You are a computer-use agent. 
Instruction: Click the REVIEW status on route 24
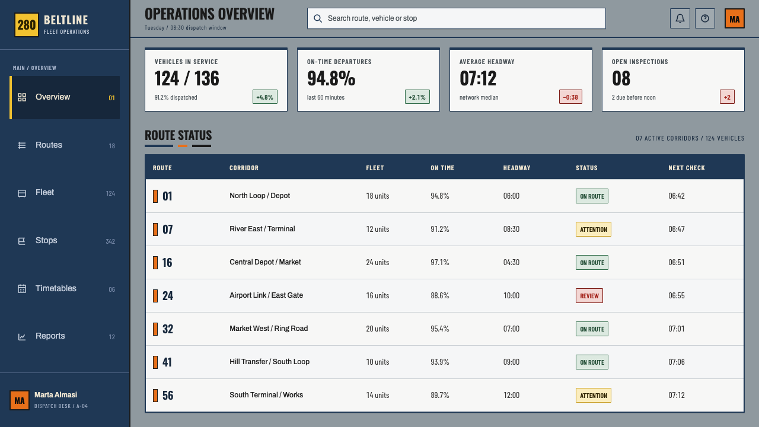(x=589, y=295)
